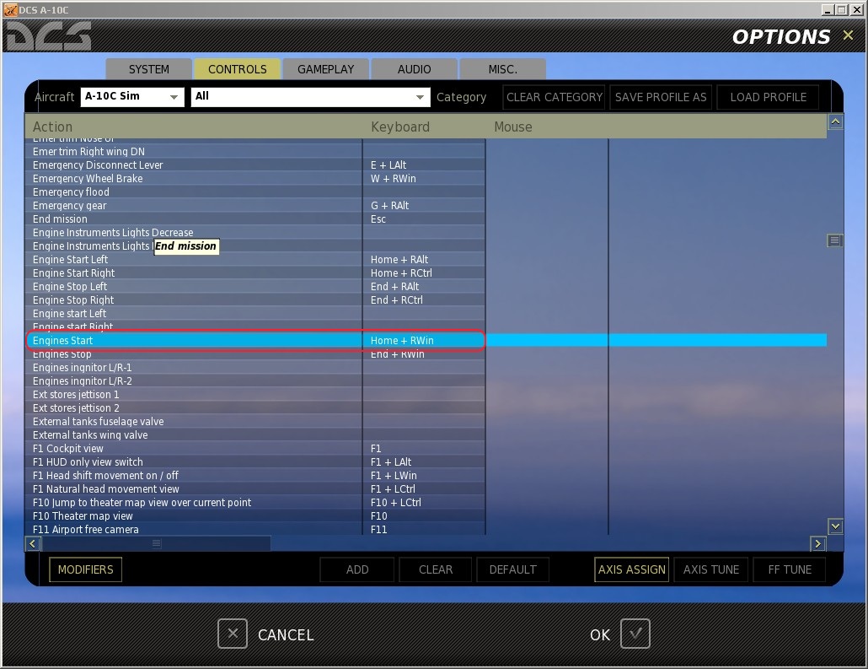This screenshot has width=868, height=669.
Task: Select the CONTROLS tab
Action: coord(237,69)
